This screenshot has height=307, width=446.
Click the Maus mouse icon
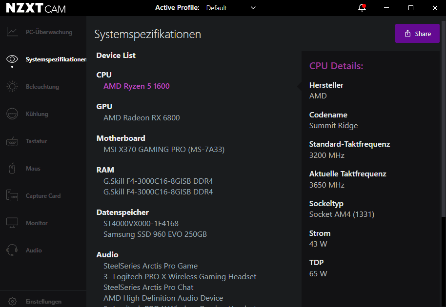coord(12,169)
